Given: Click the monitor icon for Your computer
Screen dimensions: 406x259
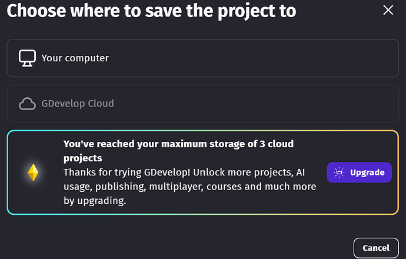Looking at the screenshot, I should pyautogui.click(x=27, y=58).
